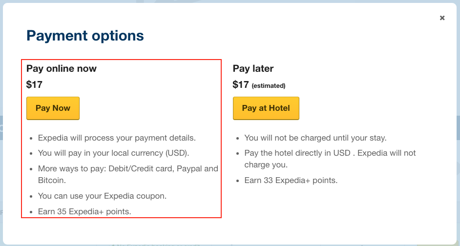Screen dimensions: 460x246
Task: Click the Earn 33 Expedia+ points line
Action: [x=291, y=180]
